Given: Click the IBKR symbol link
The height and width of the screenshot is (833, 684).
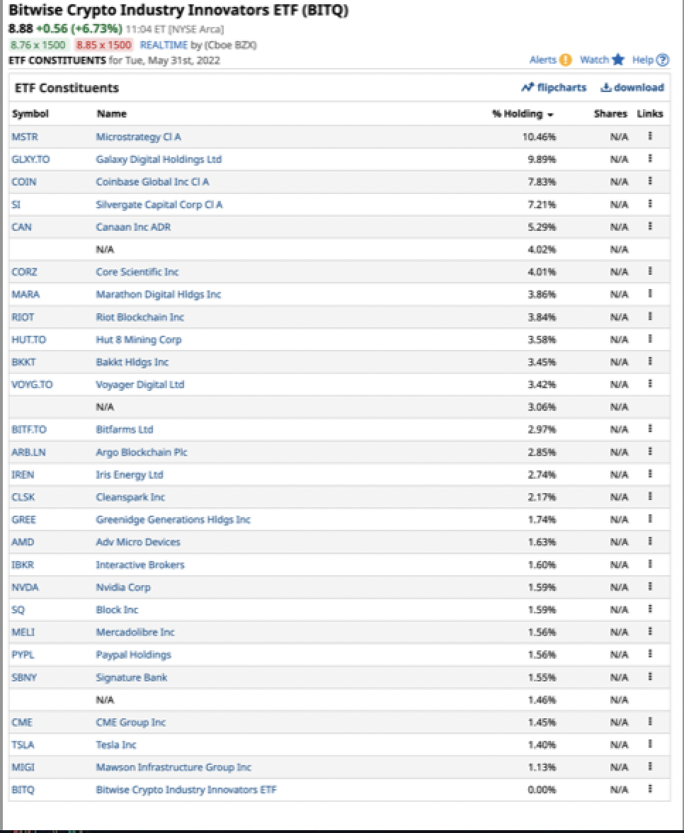Looking at the screenshot, I should point(23,565).
